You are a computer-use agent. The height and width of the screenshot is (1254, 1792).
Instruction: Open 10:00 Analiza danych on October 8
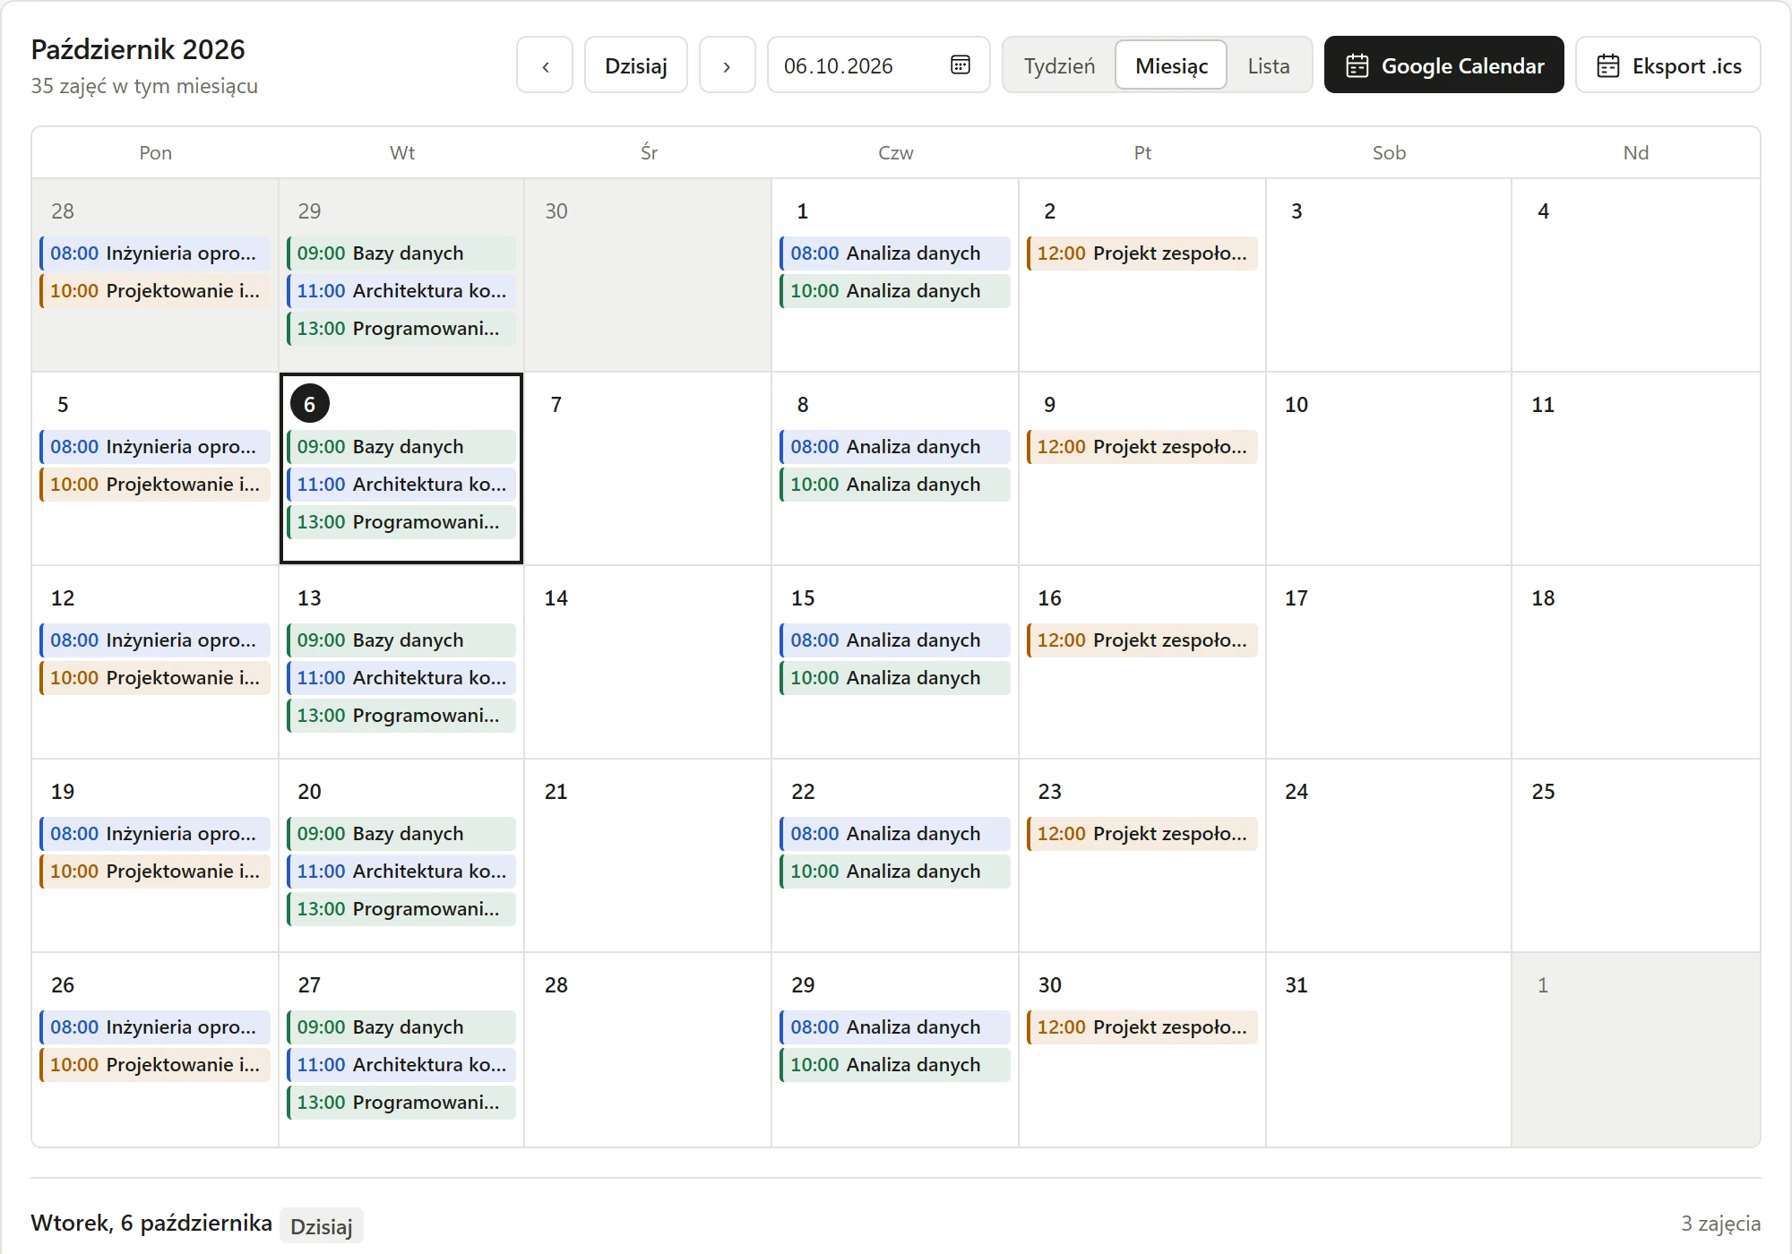tap(895, 485)
